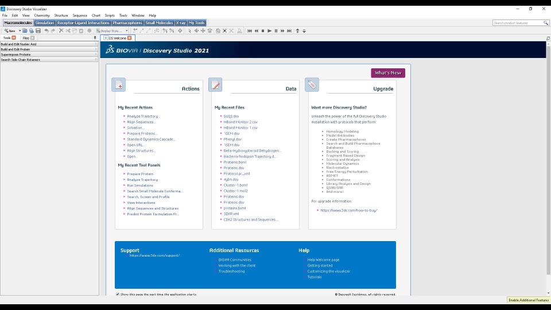Select the Zoom tool icon

pyautogui.click(x=210, y=31)
